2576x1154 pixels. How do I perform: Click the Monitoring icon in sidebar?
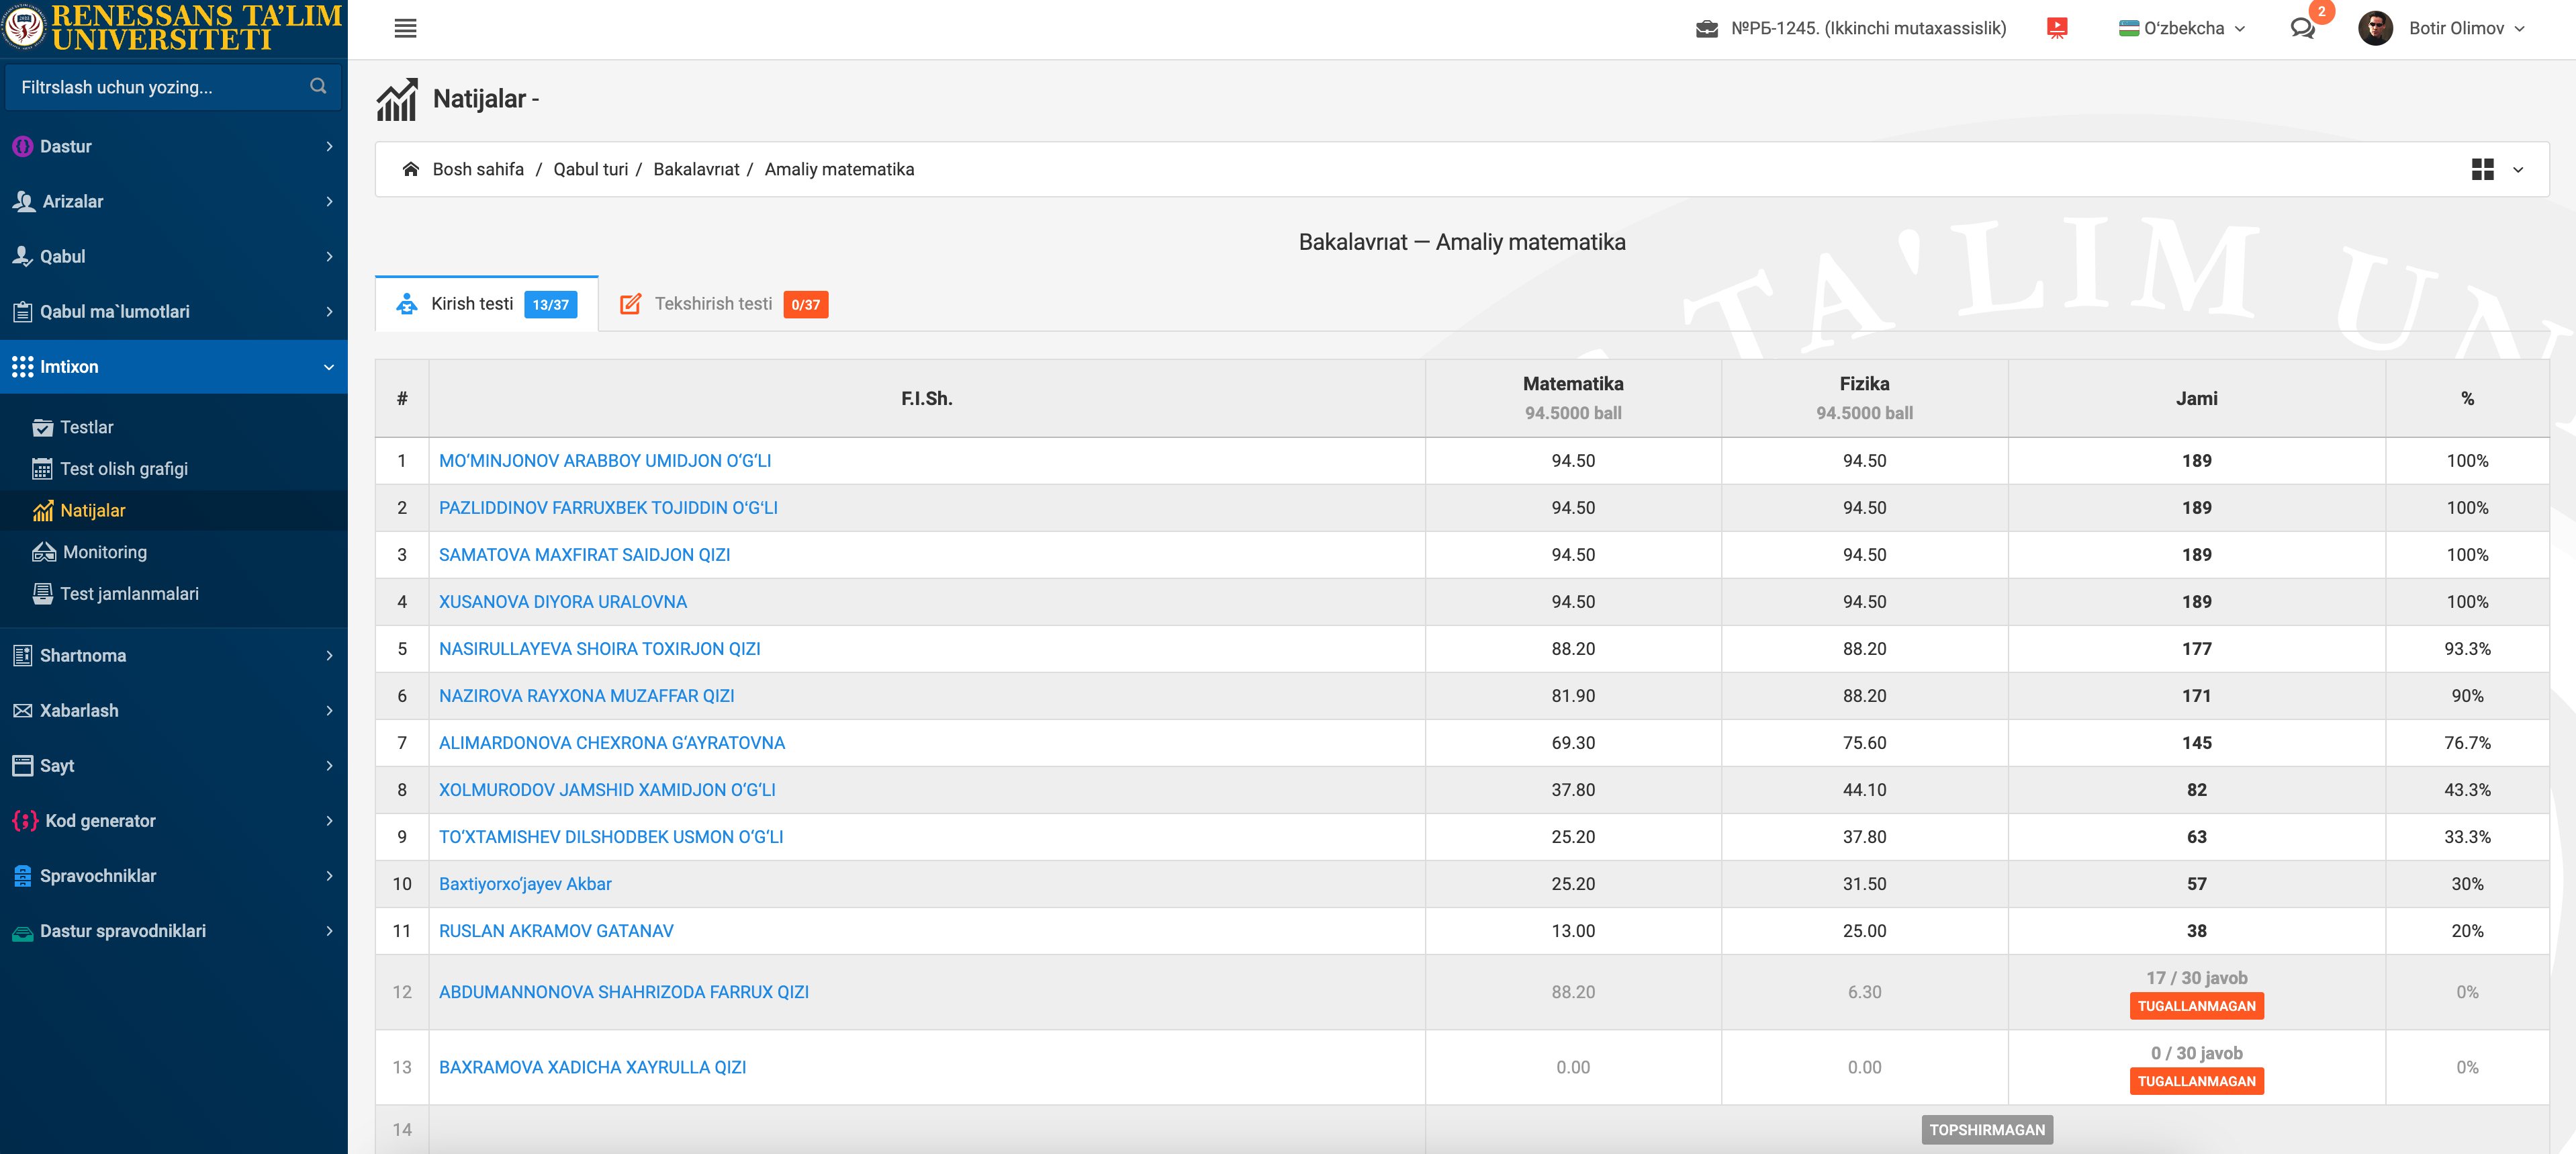point(44,552)
